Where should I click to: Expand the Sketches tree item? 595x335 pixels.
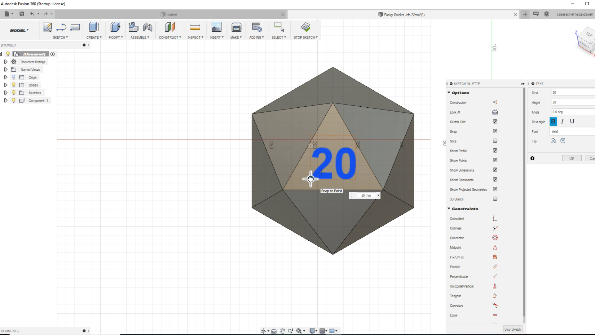6,92
